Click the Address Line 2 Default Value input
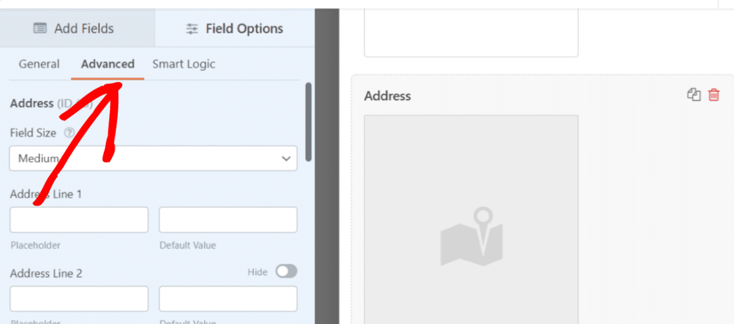 pyautogui.click(x=228, y=299)
